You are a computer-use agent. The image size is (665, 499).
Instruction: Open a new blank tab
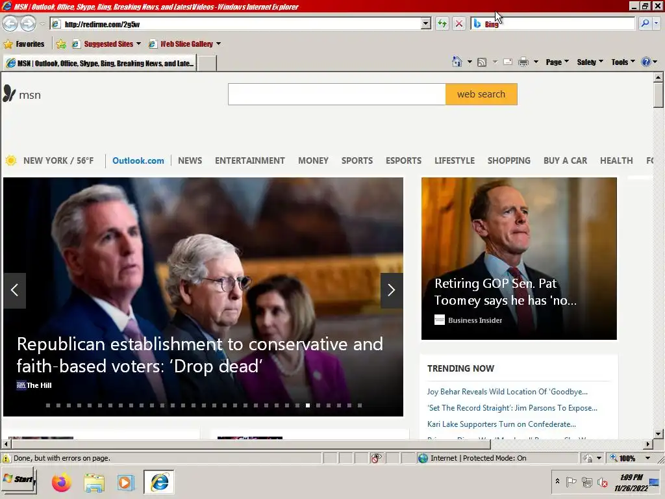[x=207, y=63]
